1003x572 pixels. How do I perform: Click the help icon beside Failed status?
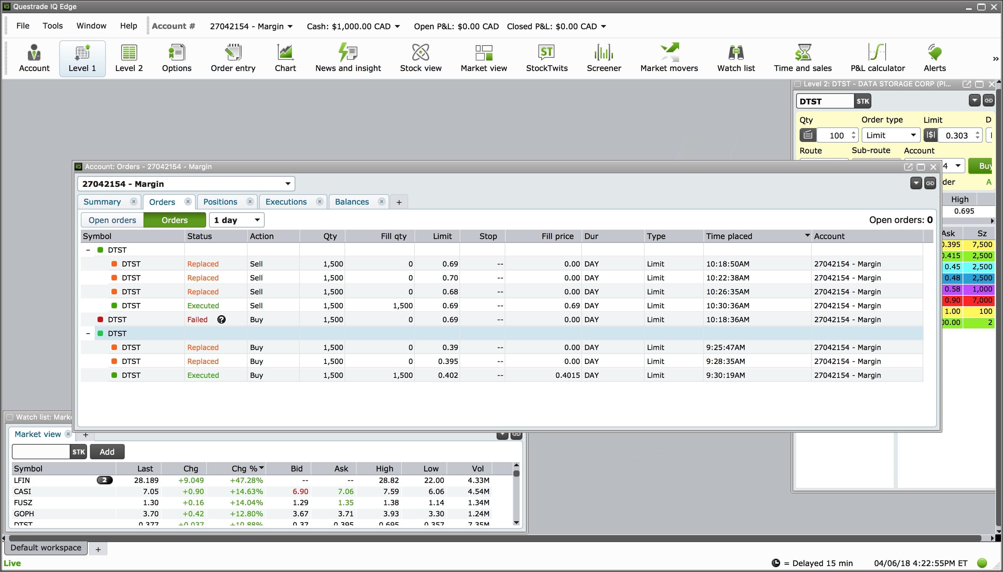(221, 319)
